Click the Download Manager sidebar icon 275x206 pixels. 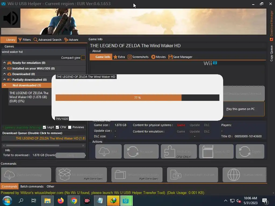tap(271, 39)
